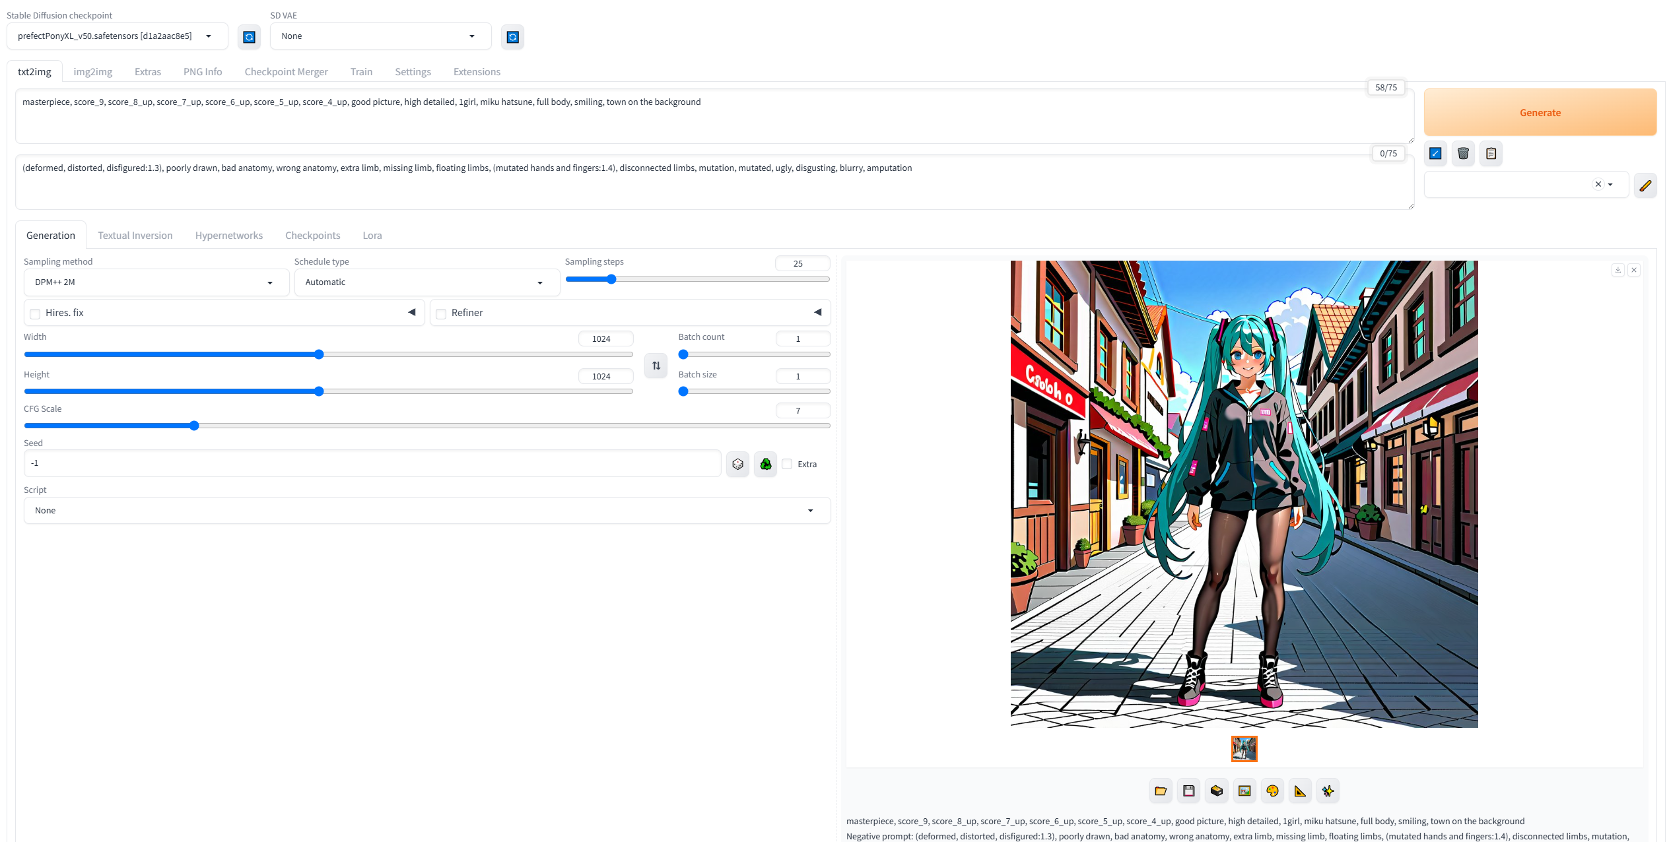
Task: Tick the Extra seed checkbox
Action: [787, 464]
